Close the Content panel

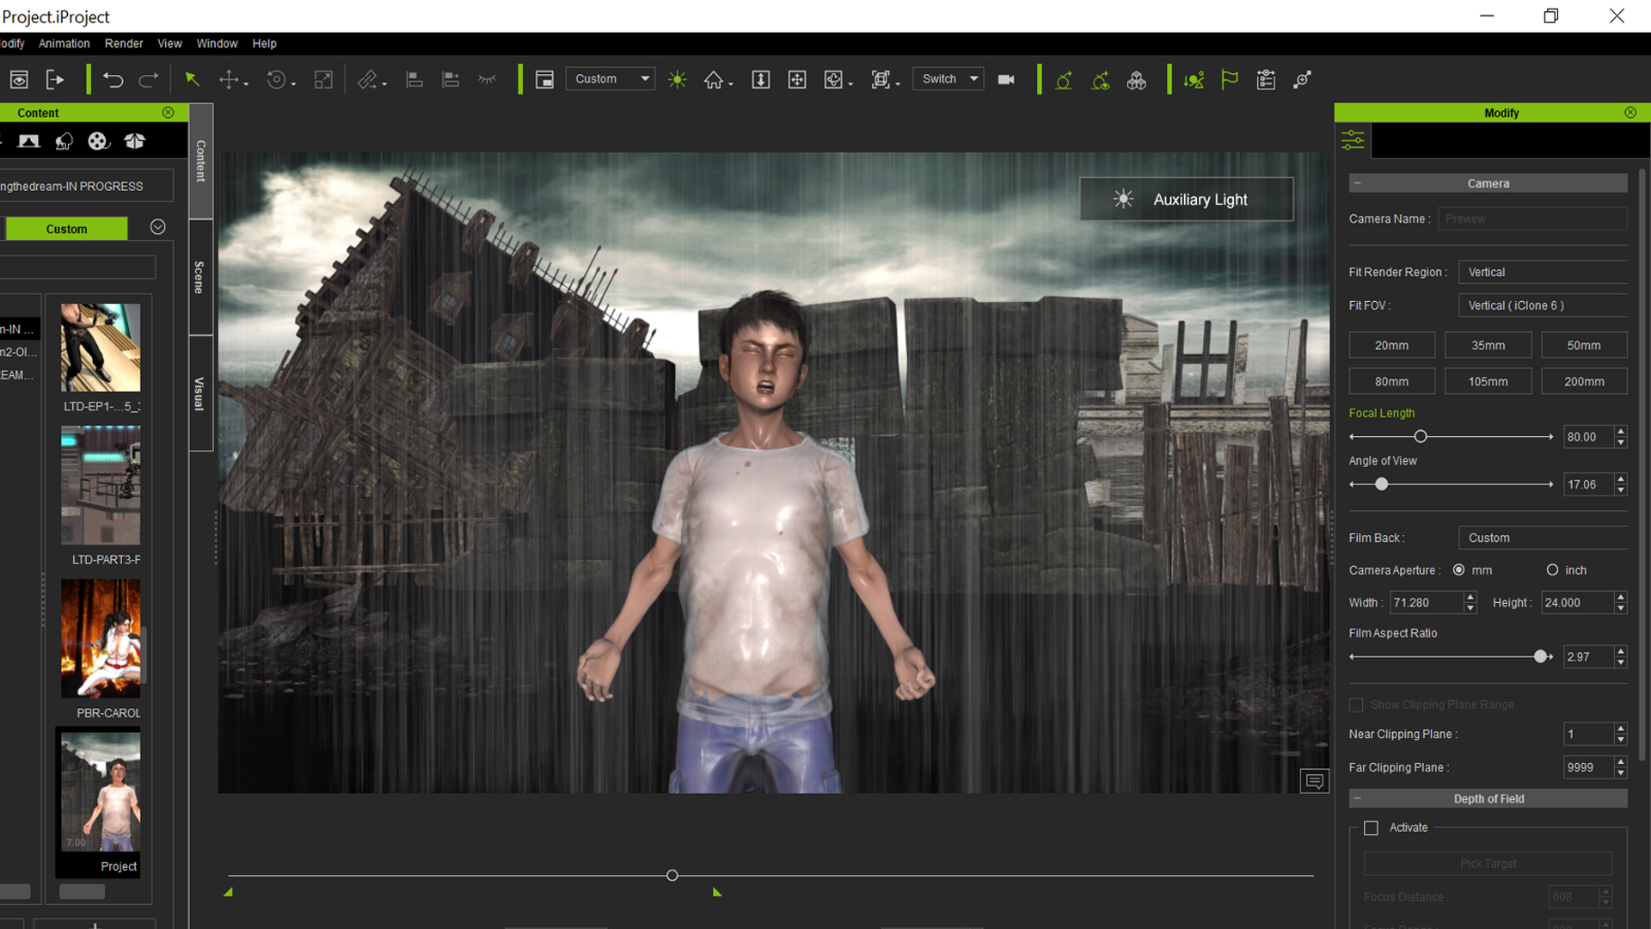[x=169, y=113]
